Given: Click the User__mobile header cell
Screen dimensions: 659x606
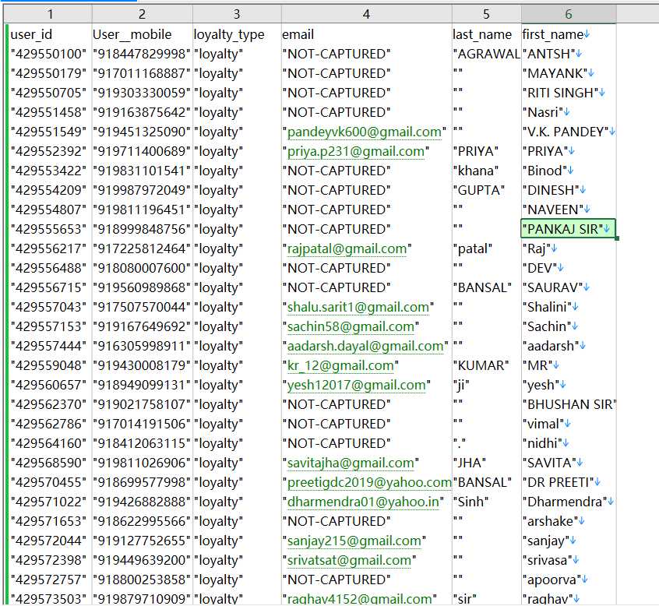Looking at the screenshot, I should (x=142, y=34).
